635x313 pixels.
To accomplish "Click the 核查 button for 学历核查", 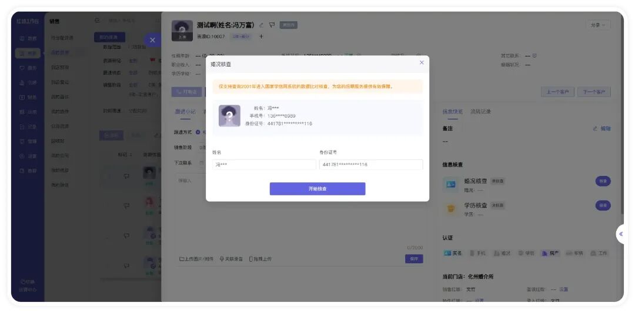I will pyautogui.click(x=603, y=205).
